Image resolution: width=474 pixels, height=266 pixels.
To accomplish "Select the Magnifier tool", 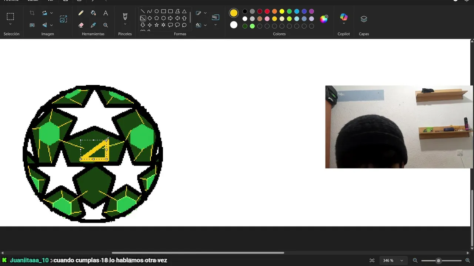I will [x=106, y=25].
